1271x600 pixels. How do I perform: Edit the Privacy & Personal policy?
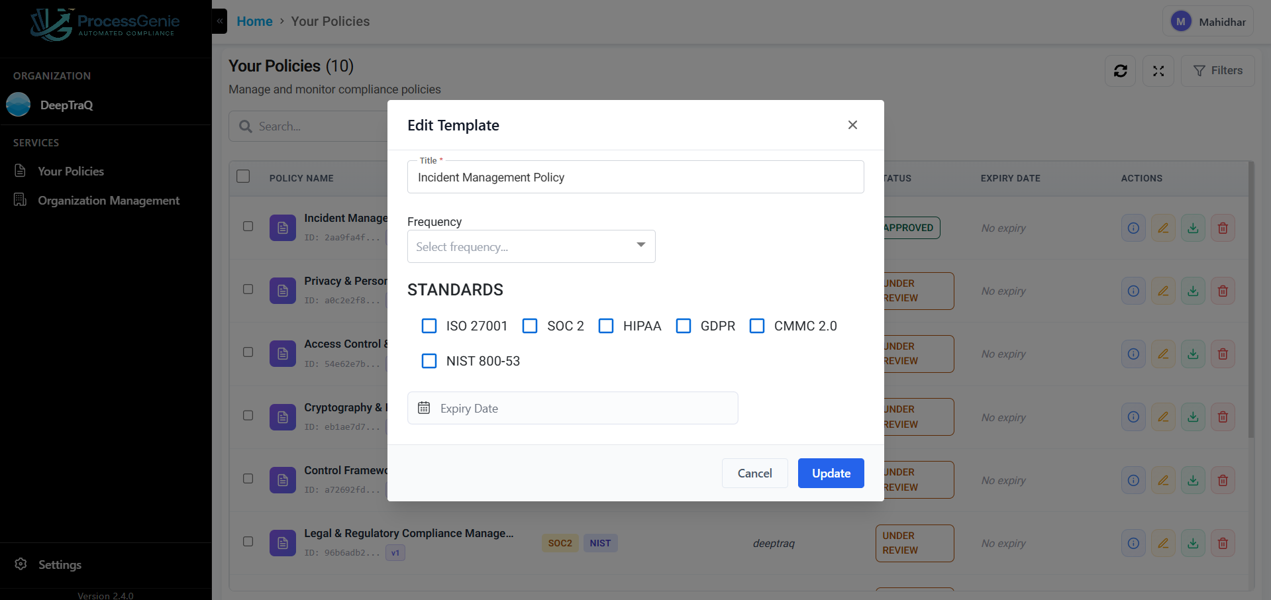click(x=1163, y=291)
